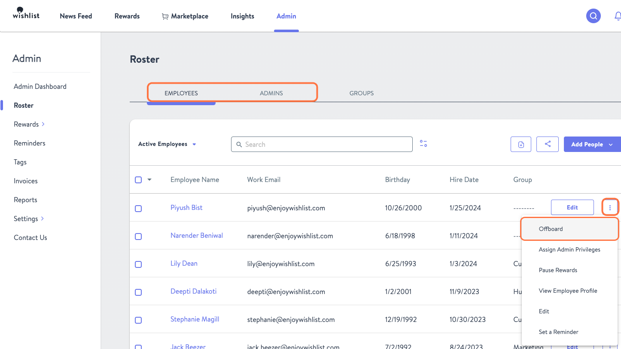
Task: Open the search magnifier icon in header
Action: coord(593,16)
